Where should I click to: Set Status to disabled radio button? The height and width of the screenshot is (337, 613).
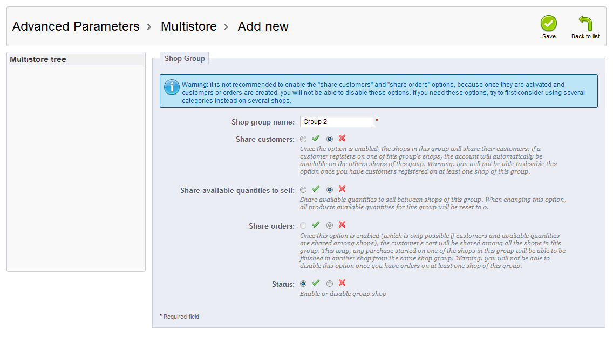point(330,284)
